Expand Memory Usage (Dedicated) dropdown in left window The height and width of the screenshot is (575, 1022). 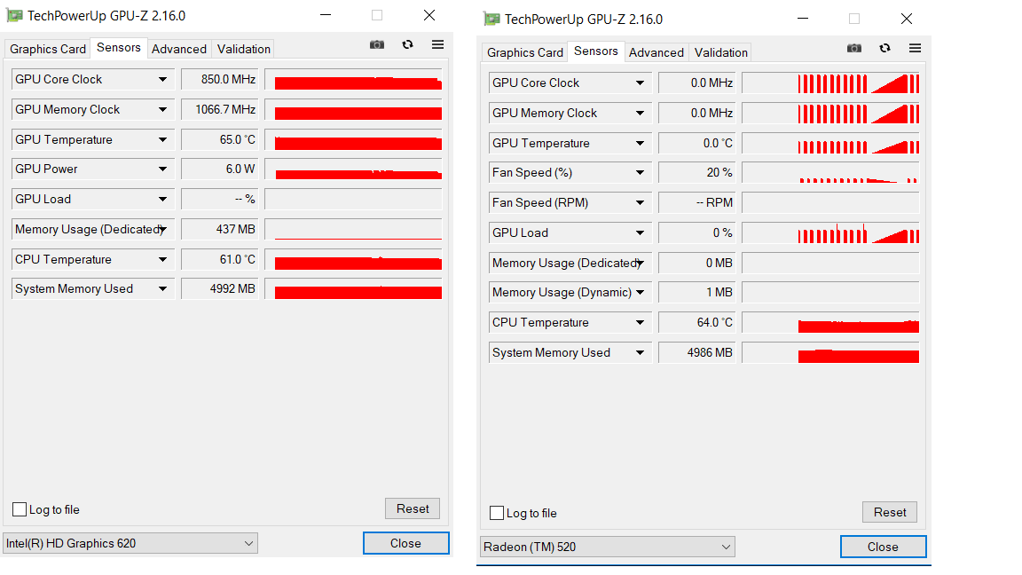click(162, 230)
